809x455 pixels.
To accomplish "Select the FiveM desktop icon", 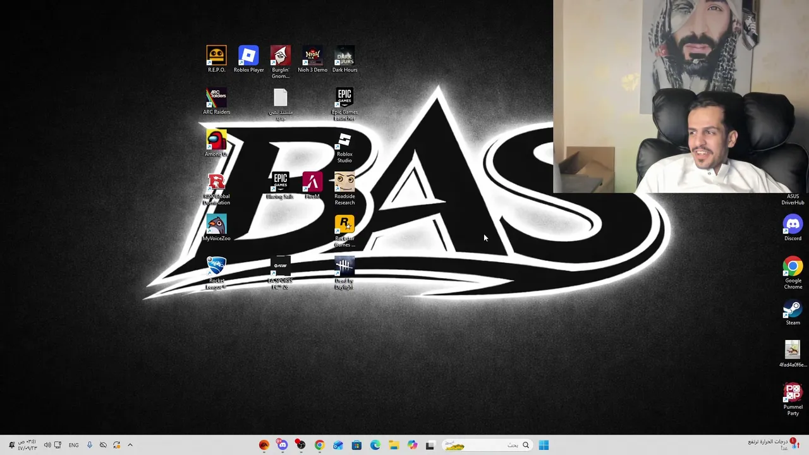I will click(x=312, y=186).
